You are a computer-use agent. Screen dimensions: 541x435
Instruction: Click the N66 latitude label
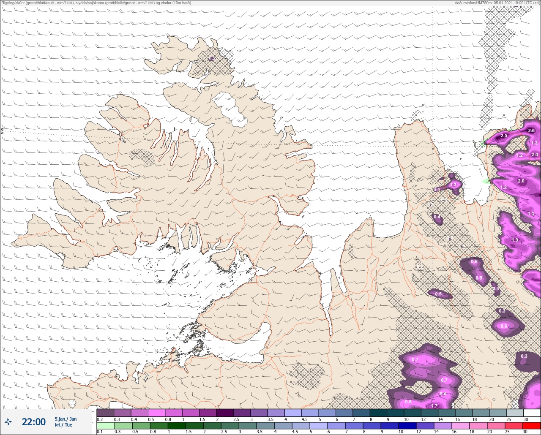2,131
